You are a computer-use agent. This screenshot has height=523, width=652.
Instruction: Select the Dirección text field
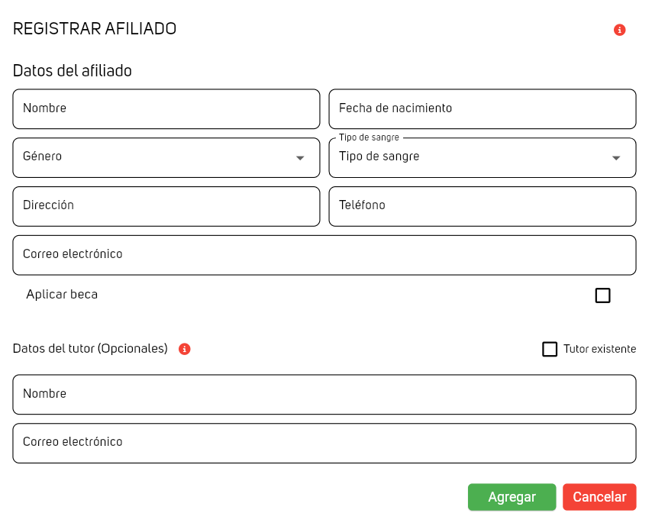pyautogui.click(x=166, y=206)
